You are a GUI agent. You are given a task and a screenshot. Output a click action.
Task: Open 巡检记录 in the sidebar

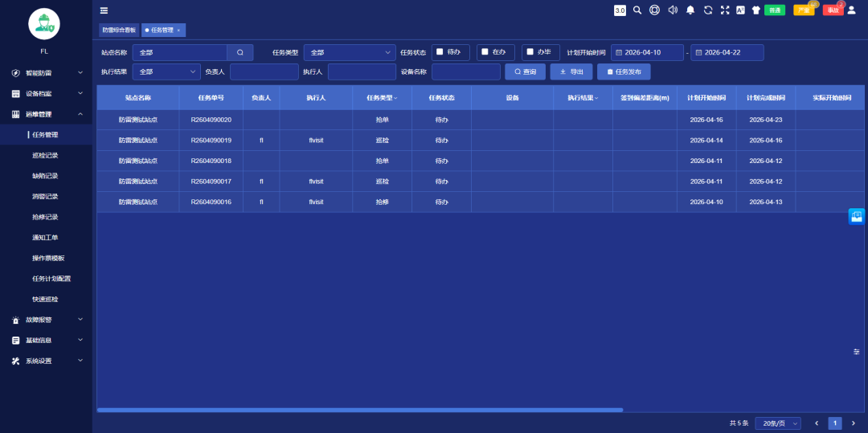[45, 155]
